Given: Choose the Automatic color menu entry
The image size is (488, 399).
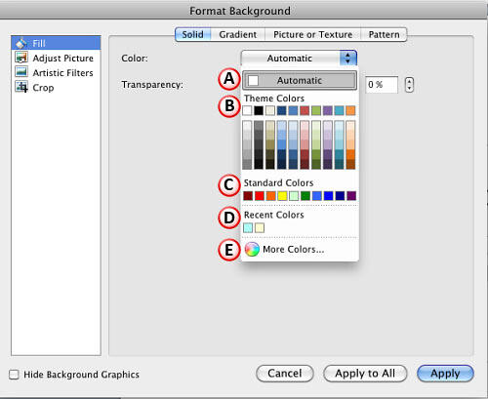Looking at the screenshot, I should (x=300, y=80).
